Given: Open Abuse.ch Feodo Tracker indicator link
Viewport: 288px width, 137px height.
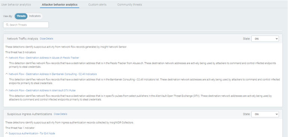Looking at the screenshot, I should (44, 58).
